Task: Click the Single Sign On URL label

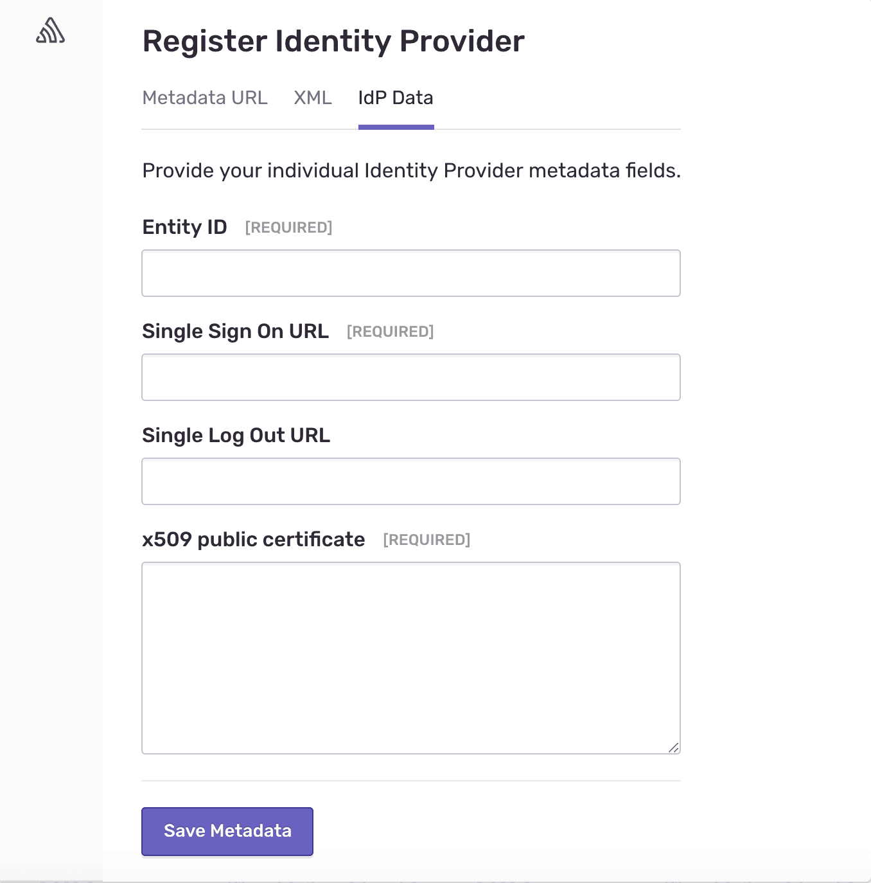Action: [235, 331]
